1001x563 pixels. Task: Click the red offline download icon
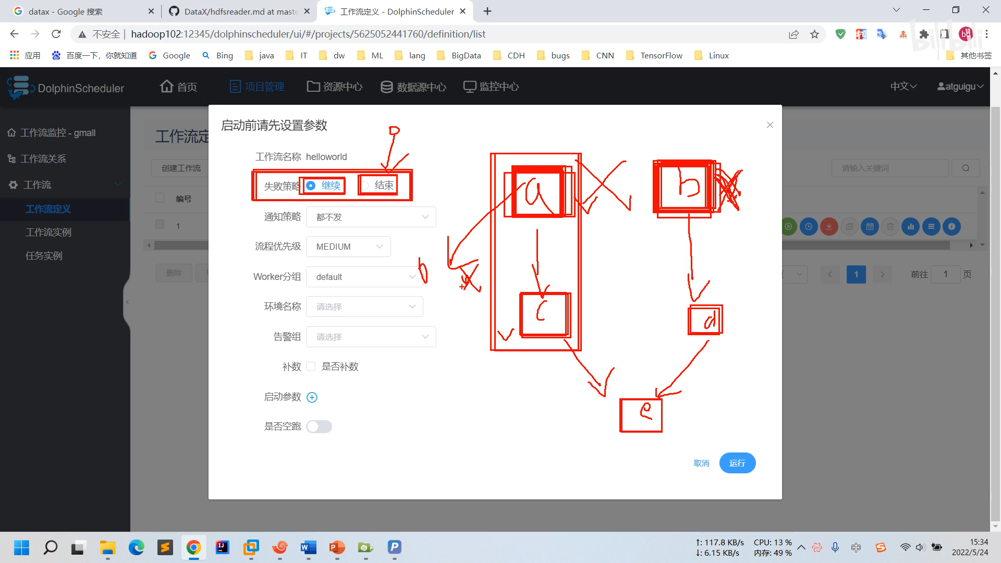coord(829,227)
